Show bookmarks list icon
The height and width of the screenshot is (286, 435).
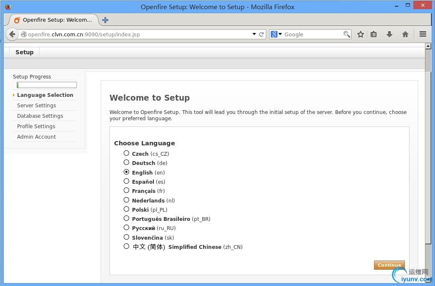[x=374, y=34]
